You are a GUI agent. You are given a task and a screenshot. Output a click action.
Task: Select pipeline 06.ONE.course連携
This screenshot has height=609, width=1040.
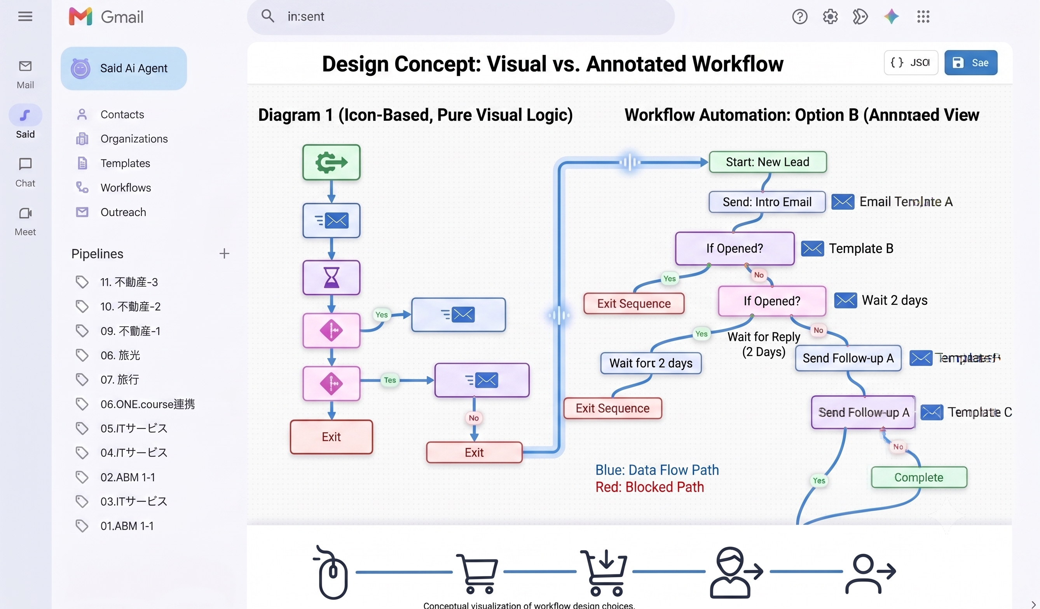[x=135, y=404]
